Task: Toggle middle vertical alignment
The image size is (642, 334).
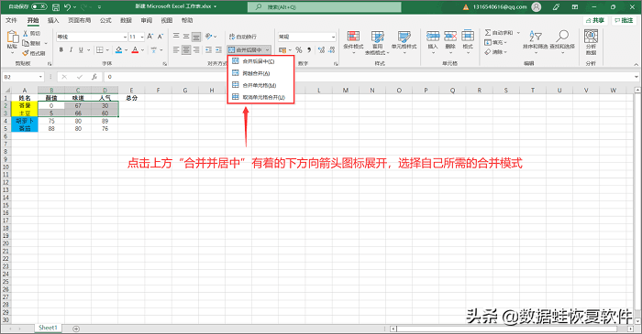Action: 186,37
